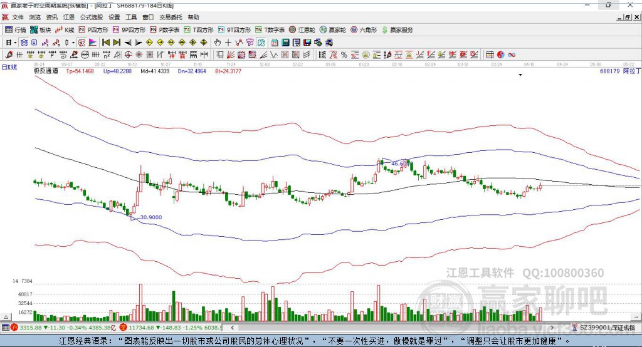The width and height of the screenshot is (642, 347).
Task: Open the P数字表 tool
Action: (x=165, y=30)
